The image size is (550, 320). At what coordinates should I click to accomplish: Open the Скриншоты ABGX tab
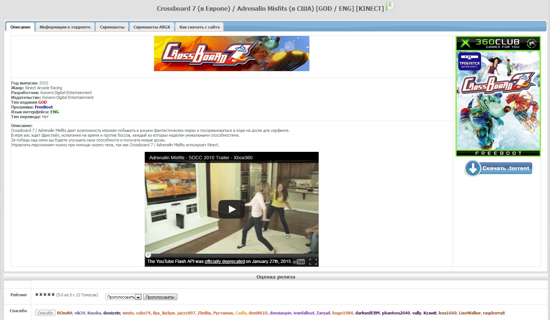(x=152, y=27)
